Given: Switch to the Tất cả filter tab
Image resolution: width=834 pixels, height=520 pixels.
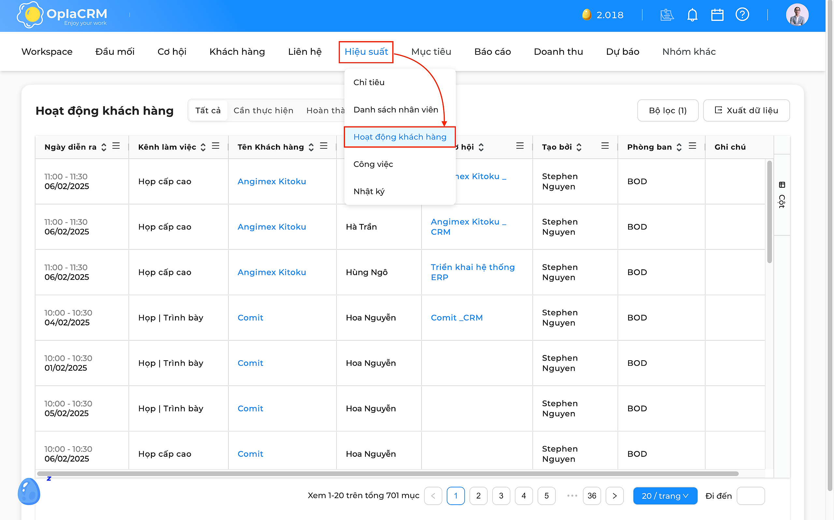Looking at the screenshot, I should point(208,111).
